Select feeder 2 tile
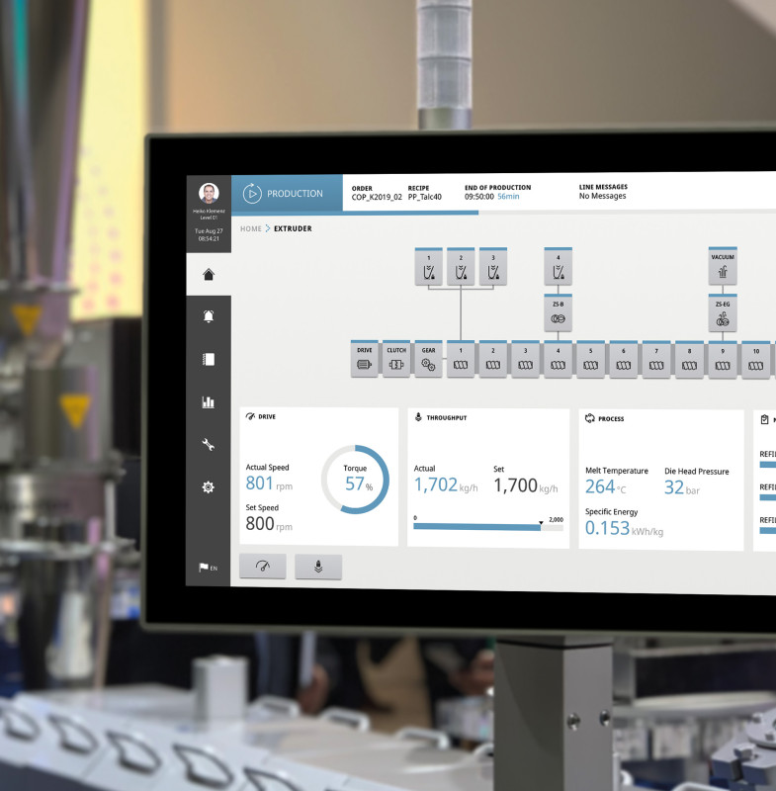The image size is (776, 791). tap(461, 267)
